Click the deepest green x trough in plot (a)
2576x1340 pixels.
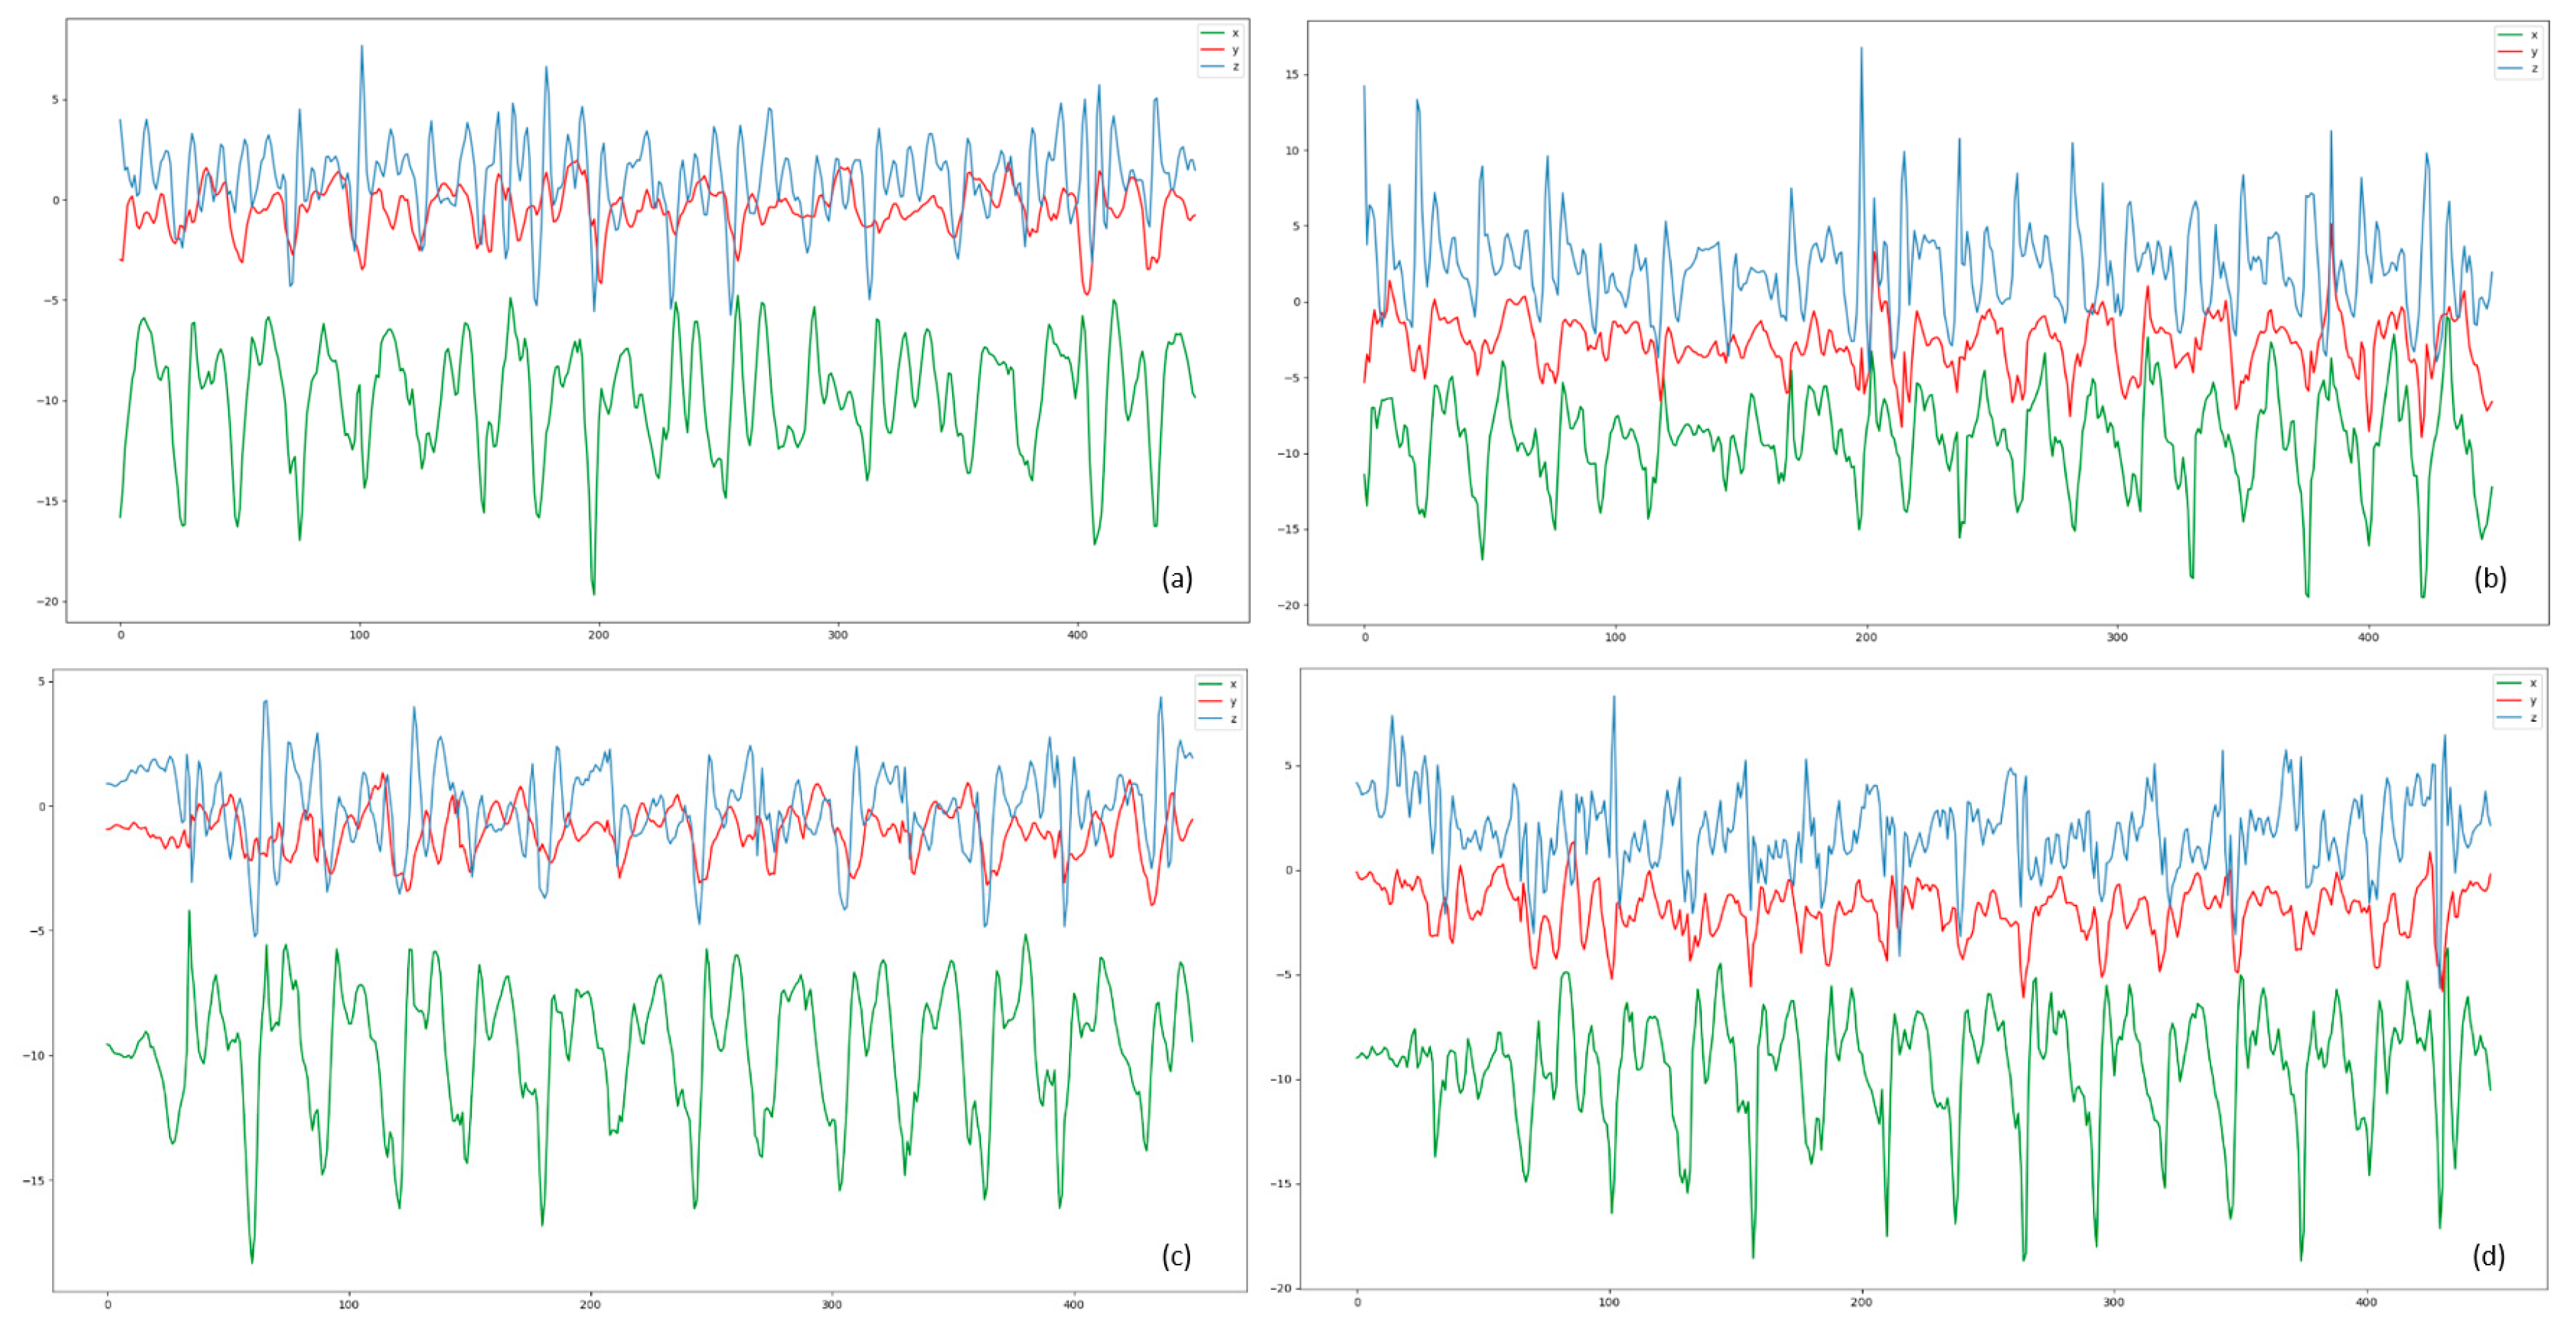pyautogui.click(x=594, y=593)
